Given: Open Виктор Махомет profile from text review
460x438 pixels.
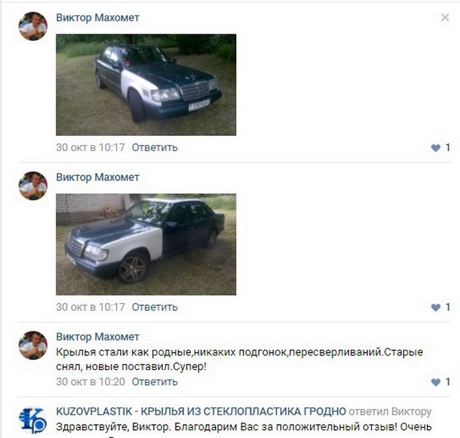Looking at the screenshot, I should click(98, 337).
